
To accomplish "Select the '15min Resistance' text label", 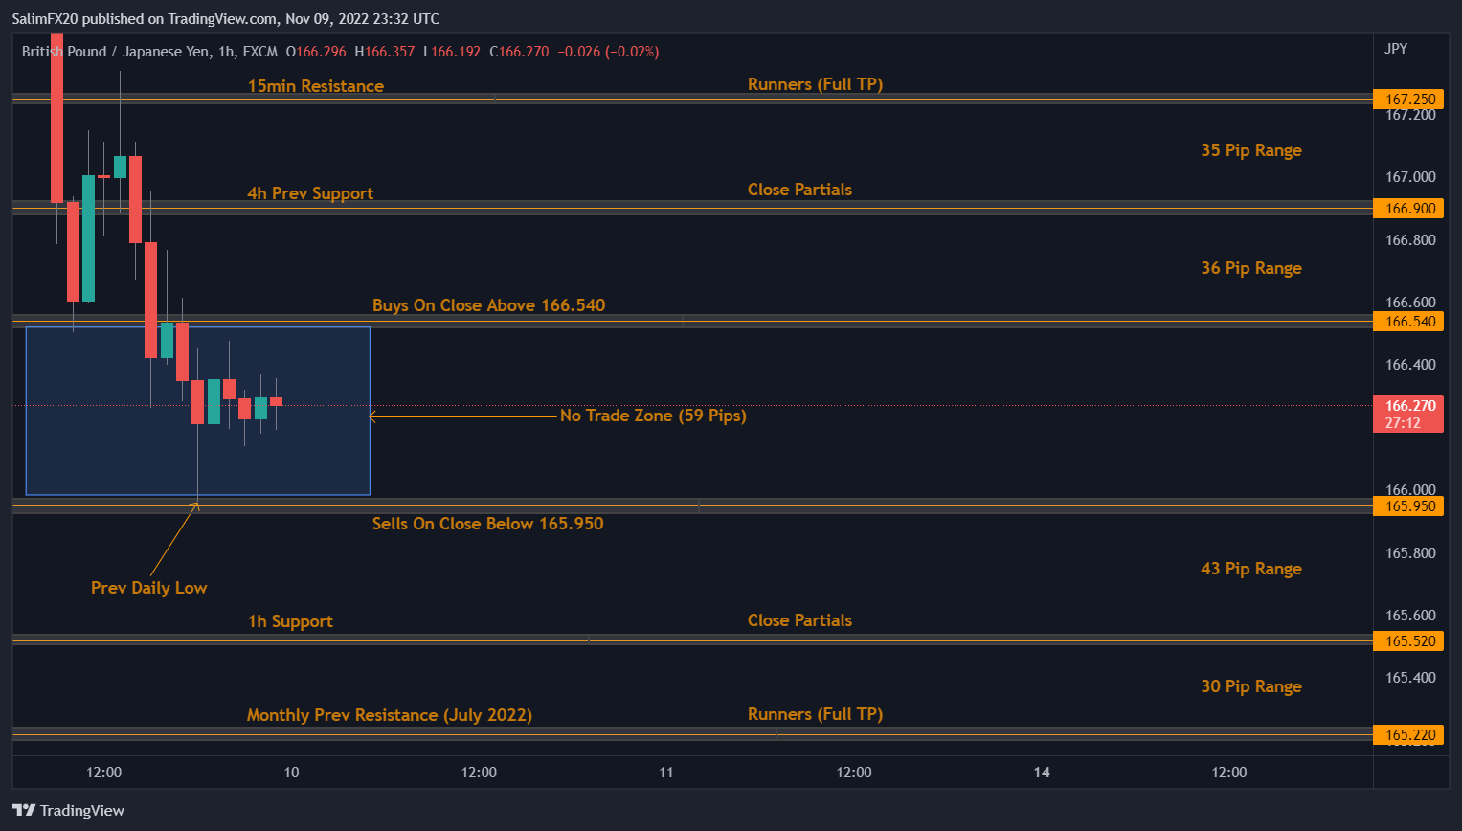I will point(315,86).
